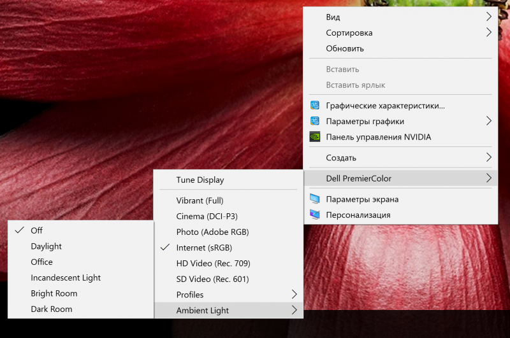The width and height of the screenshot is (510, 338).
Task: Open the Создать submenu arrow
Action: (x=488, y=157)
